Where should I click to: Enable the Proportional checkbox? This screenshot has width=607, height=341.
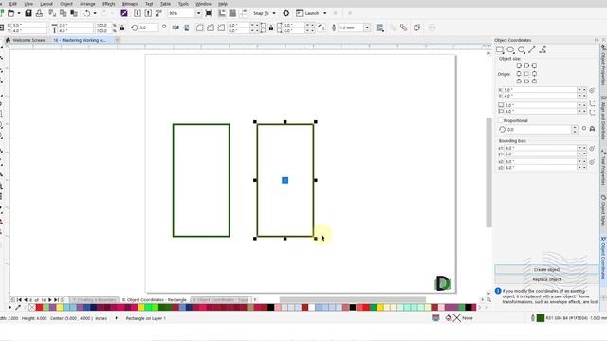[501, 120]
